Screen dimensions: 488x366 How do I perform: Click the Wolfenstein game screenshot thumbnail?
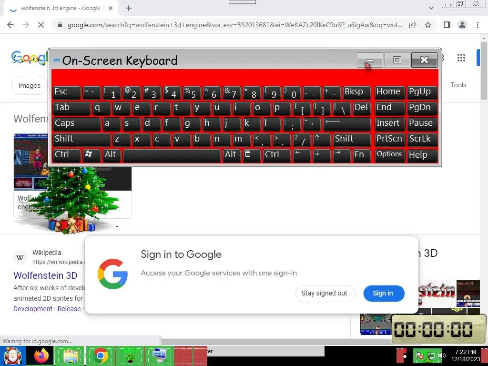[30, 162]
